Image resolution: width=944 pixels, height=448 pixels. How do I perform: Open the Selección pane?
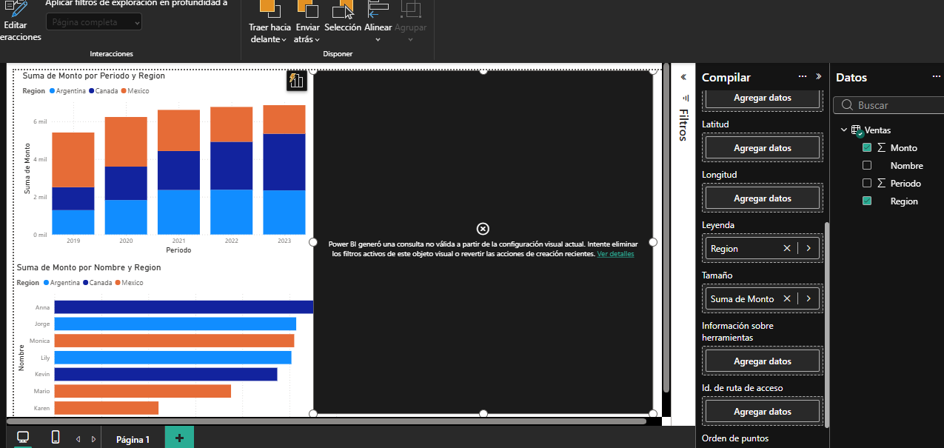[343, 16]
